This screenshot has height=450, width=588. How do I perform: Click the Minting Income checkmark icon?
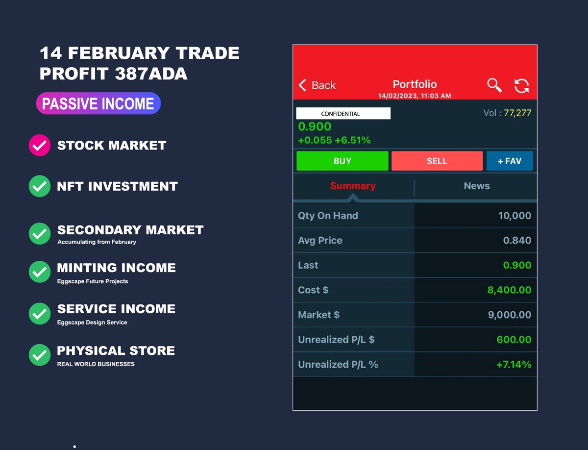tap(40, 272)
